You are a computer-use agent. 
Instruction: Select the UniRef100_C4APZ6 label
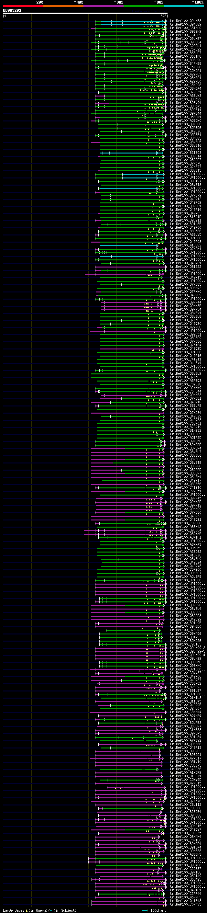click(186, 769)
